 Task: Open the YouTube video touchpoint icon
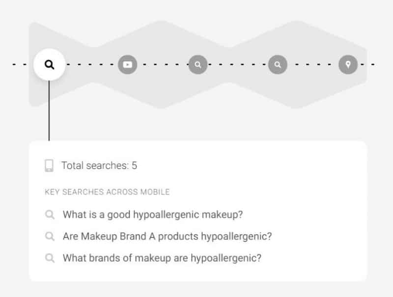pos(128,65)
